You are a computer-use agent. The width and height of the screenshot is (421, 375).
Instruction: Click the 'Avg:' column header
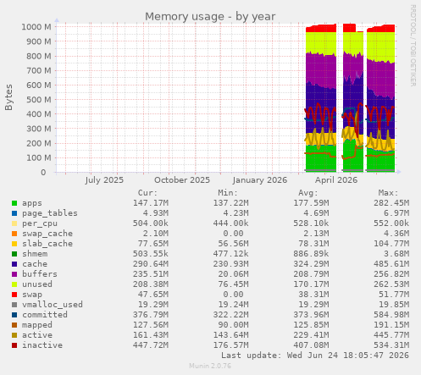pos(308,193)
